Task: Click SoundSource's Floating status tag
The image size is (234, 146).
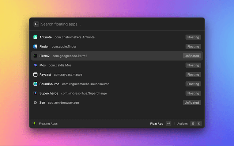Action: [x=193, y=84]
